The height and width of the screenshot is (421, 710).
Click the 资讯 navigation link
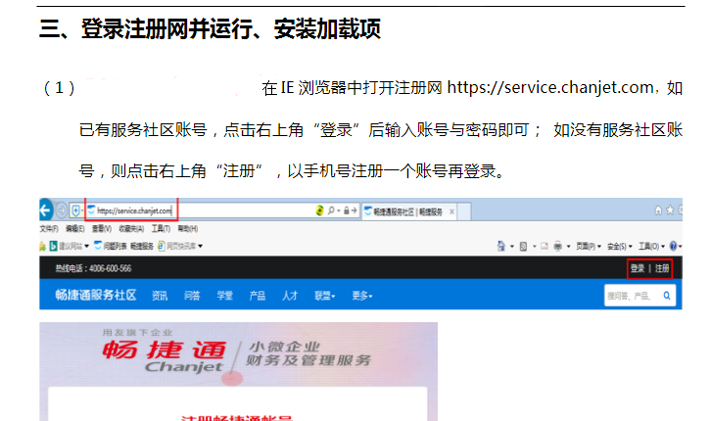click(160, 296)
